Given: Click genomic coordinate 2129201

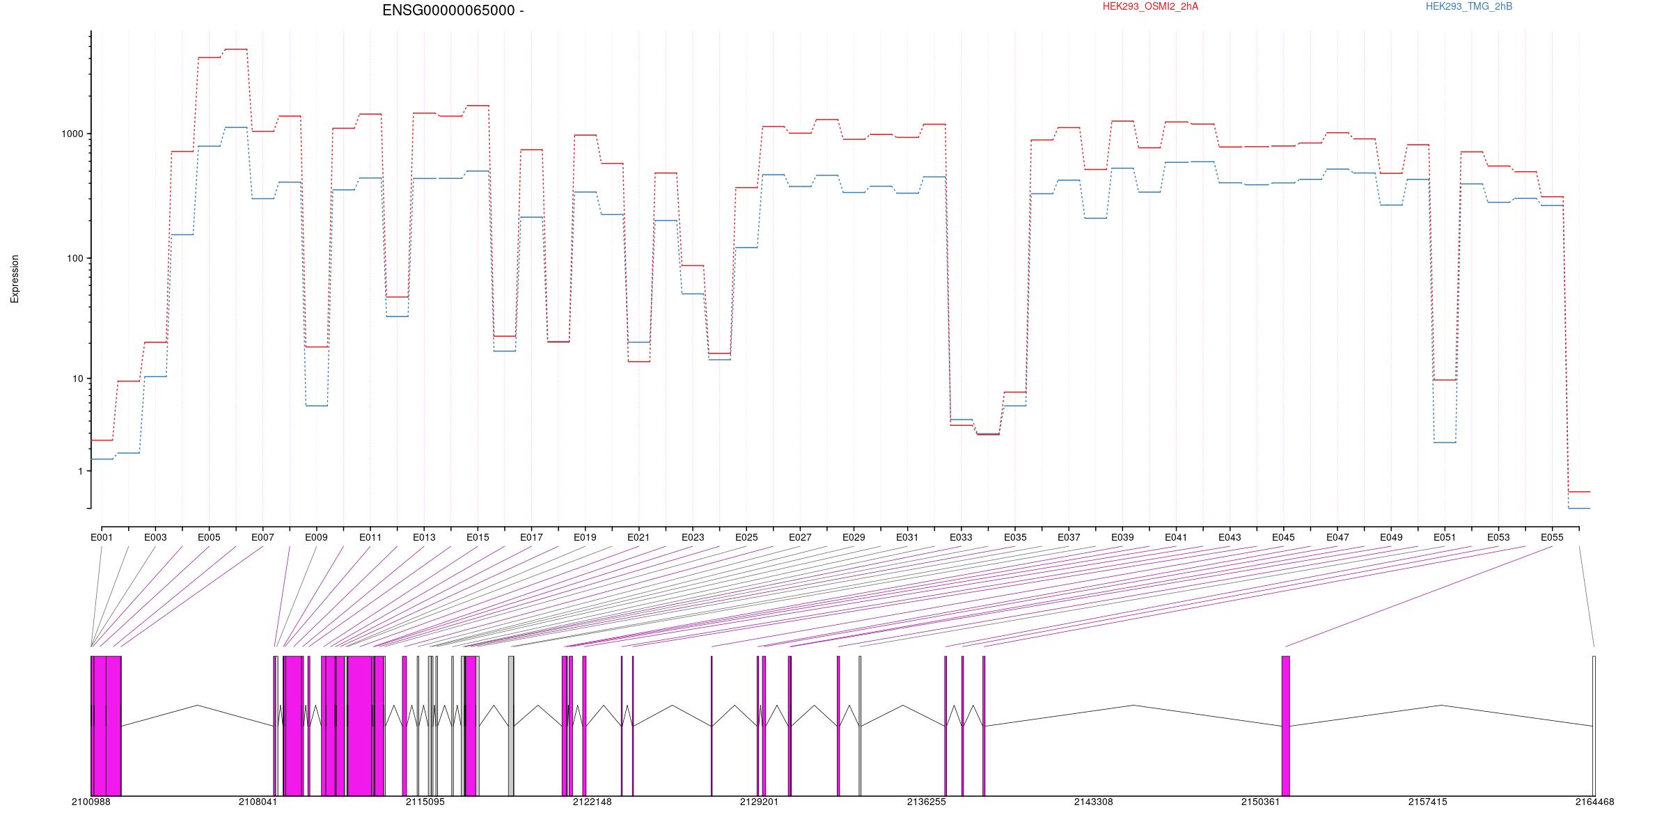Looking at the screenshot, I should coord(760,802).
